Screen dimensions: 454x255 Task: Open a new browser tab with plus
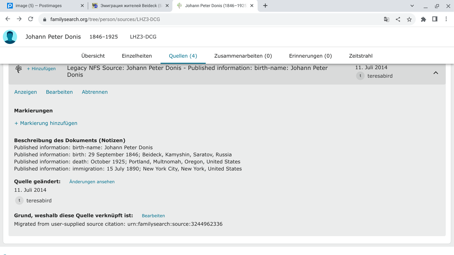point(265,6)
